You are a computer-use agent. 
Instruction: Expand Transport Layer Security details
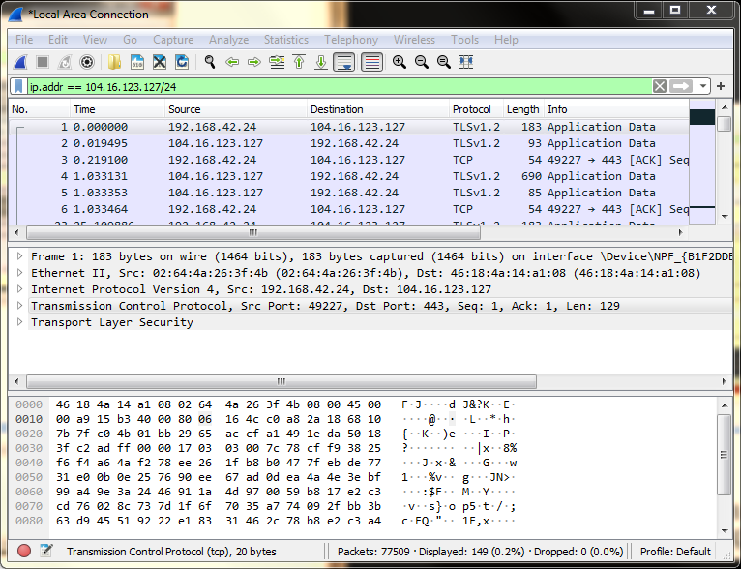(19, 322)
